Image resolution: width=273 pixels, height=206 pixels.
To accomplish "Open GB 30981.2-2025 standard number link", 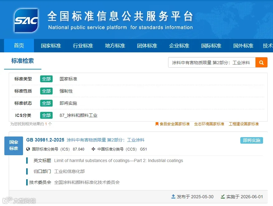I will [45, 140].
